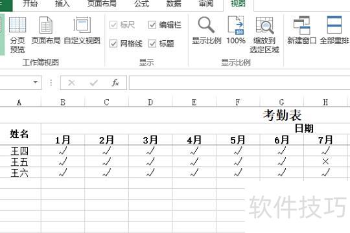Select 王六's 4月 check mark cell

(x=194, y=173)
